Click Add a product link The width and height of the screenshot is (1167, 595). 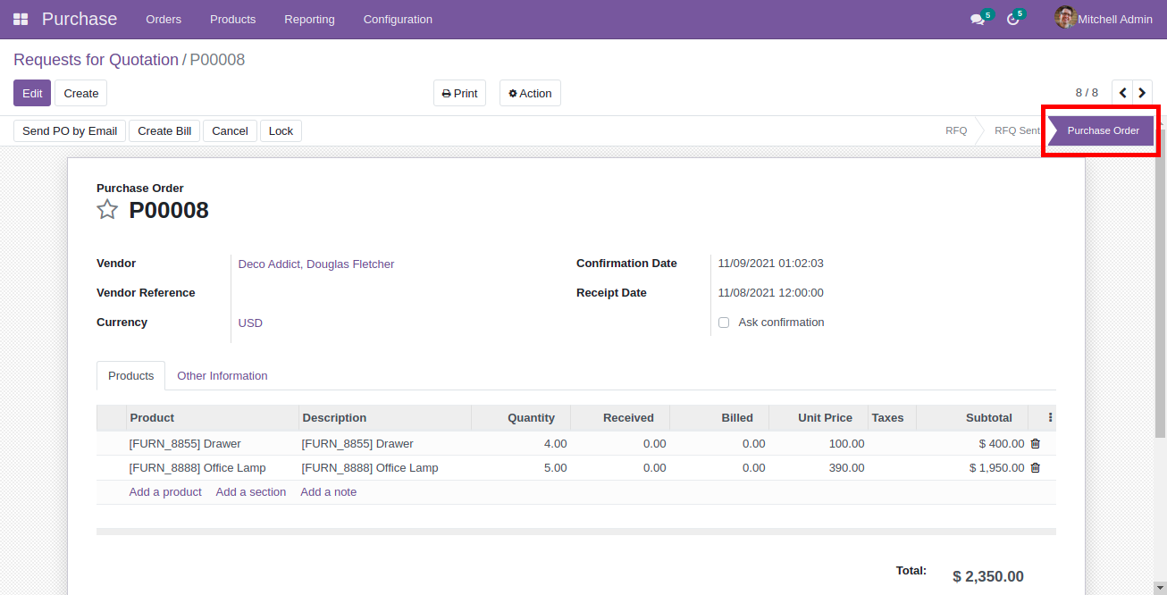click(165, 491)
